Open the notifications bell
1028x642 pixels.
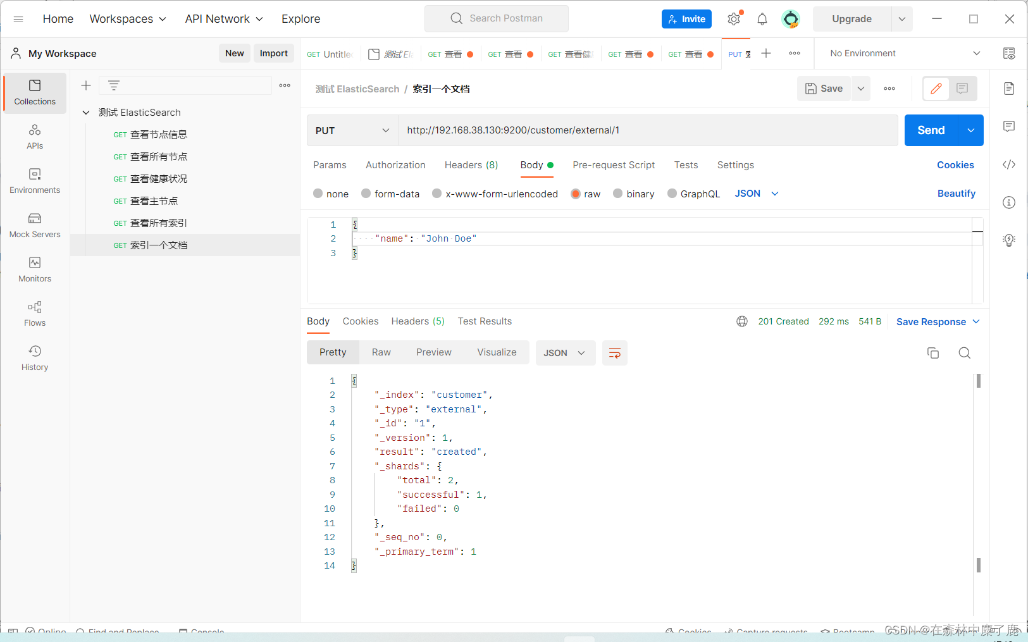[762, 19]
